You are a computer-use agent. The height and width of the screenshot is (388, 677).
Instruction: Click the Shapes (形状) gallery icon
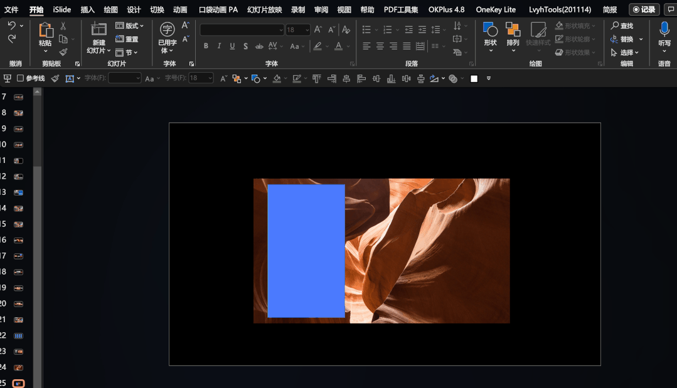[x=490, y=29]
